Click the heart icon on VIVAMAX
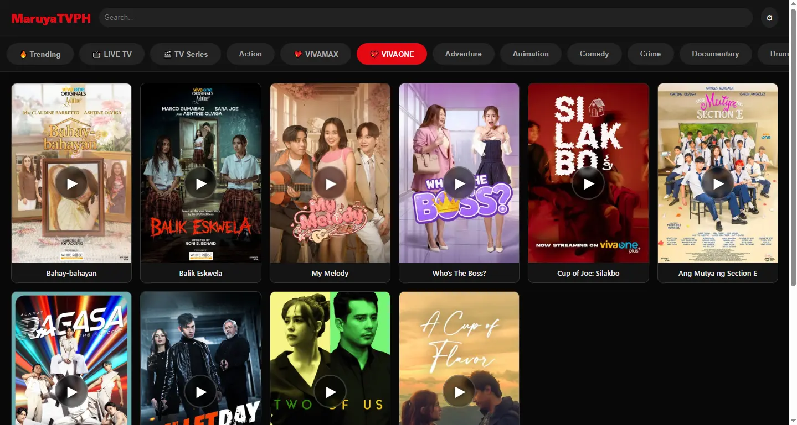The height and width of the screenshot is (425, 797). point(298,54)
